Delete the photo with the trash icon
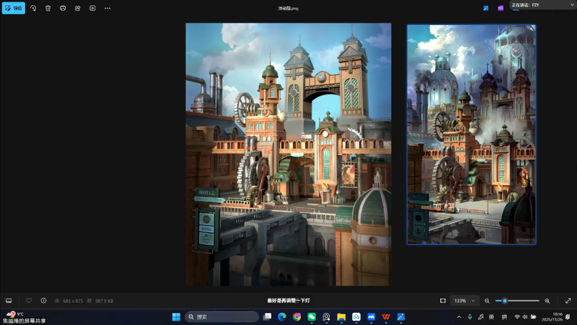 [x=48, y=8]
